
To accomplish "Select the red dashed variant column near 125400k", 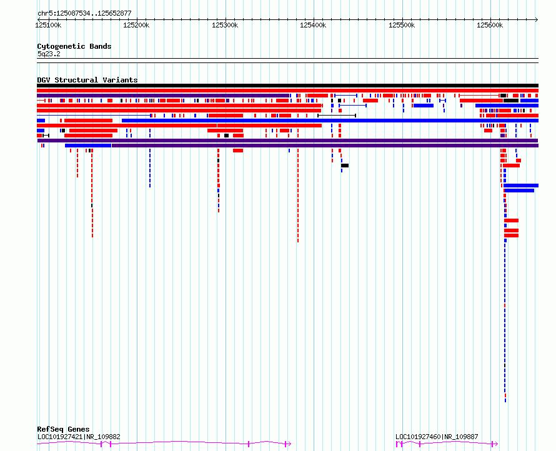I will click(298, 196).
